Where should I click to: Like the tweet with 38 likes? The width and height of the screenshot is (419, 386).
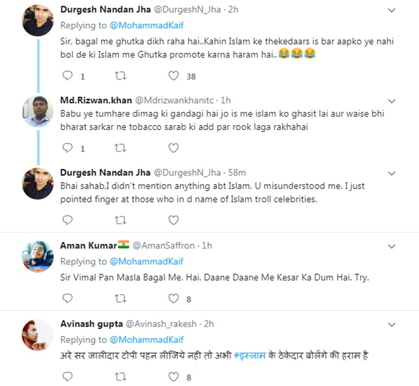tap(174, 76)
